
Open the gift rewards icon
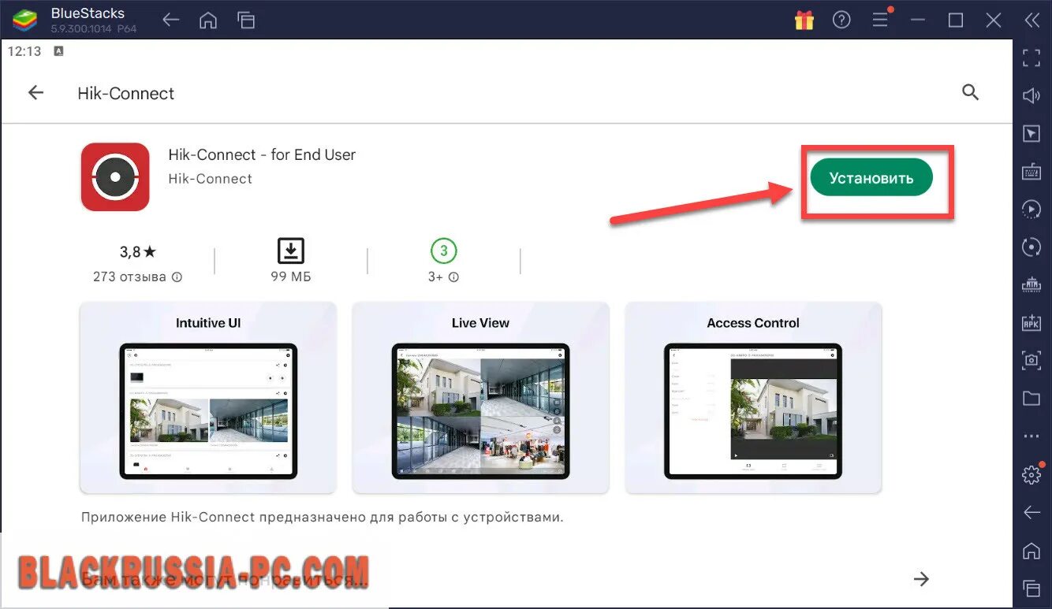pos(804,20)
